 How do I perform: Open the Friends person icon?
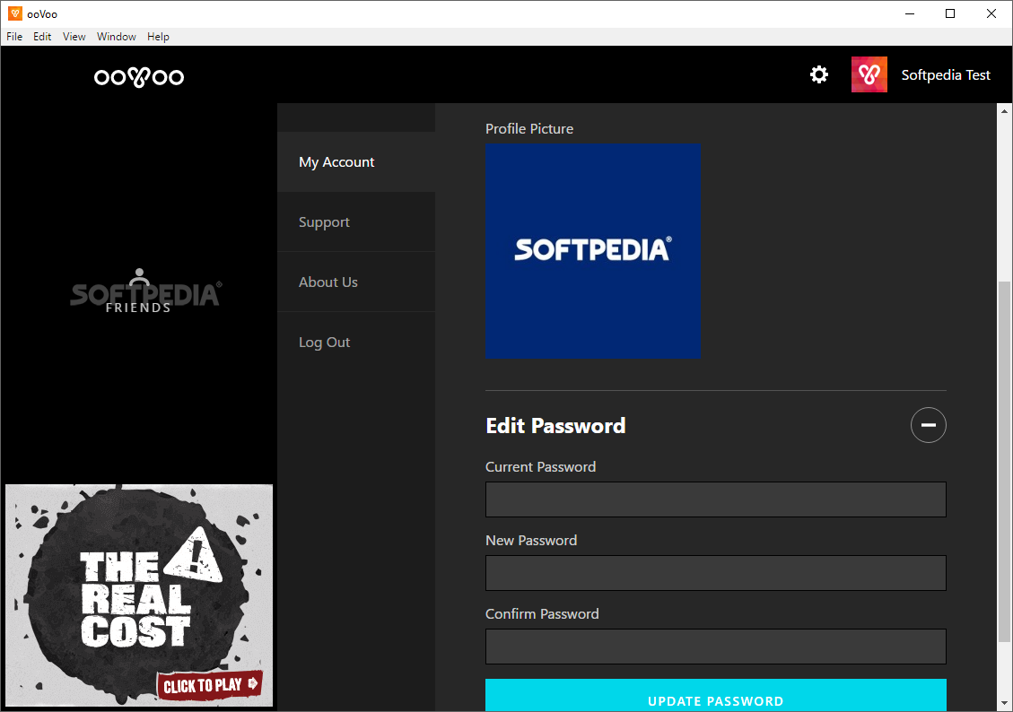click(x=139, y=277)
